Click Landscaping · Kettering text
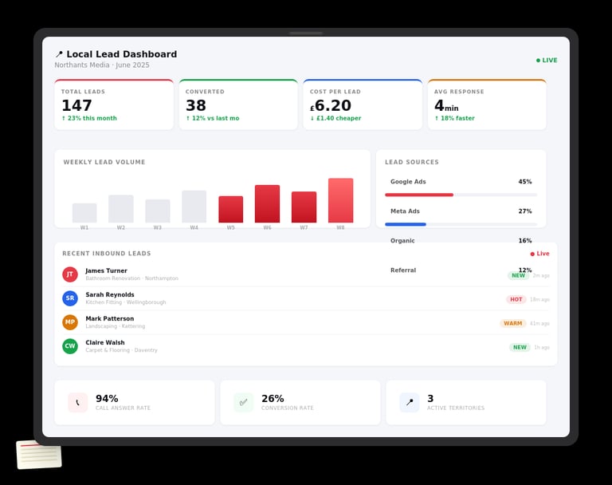The height and width of the screenshot is (485, 612). click(x=115, y=326)
